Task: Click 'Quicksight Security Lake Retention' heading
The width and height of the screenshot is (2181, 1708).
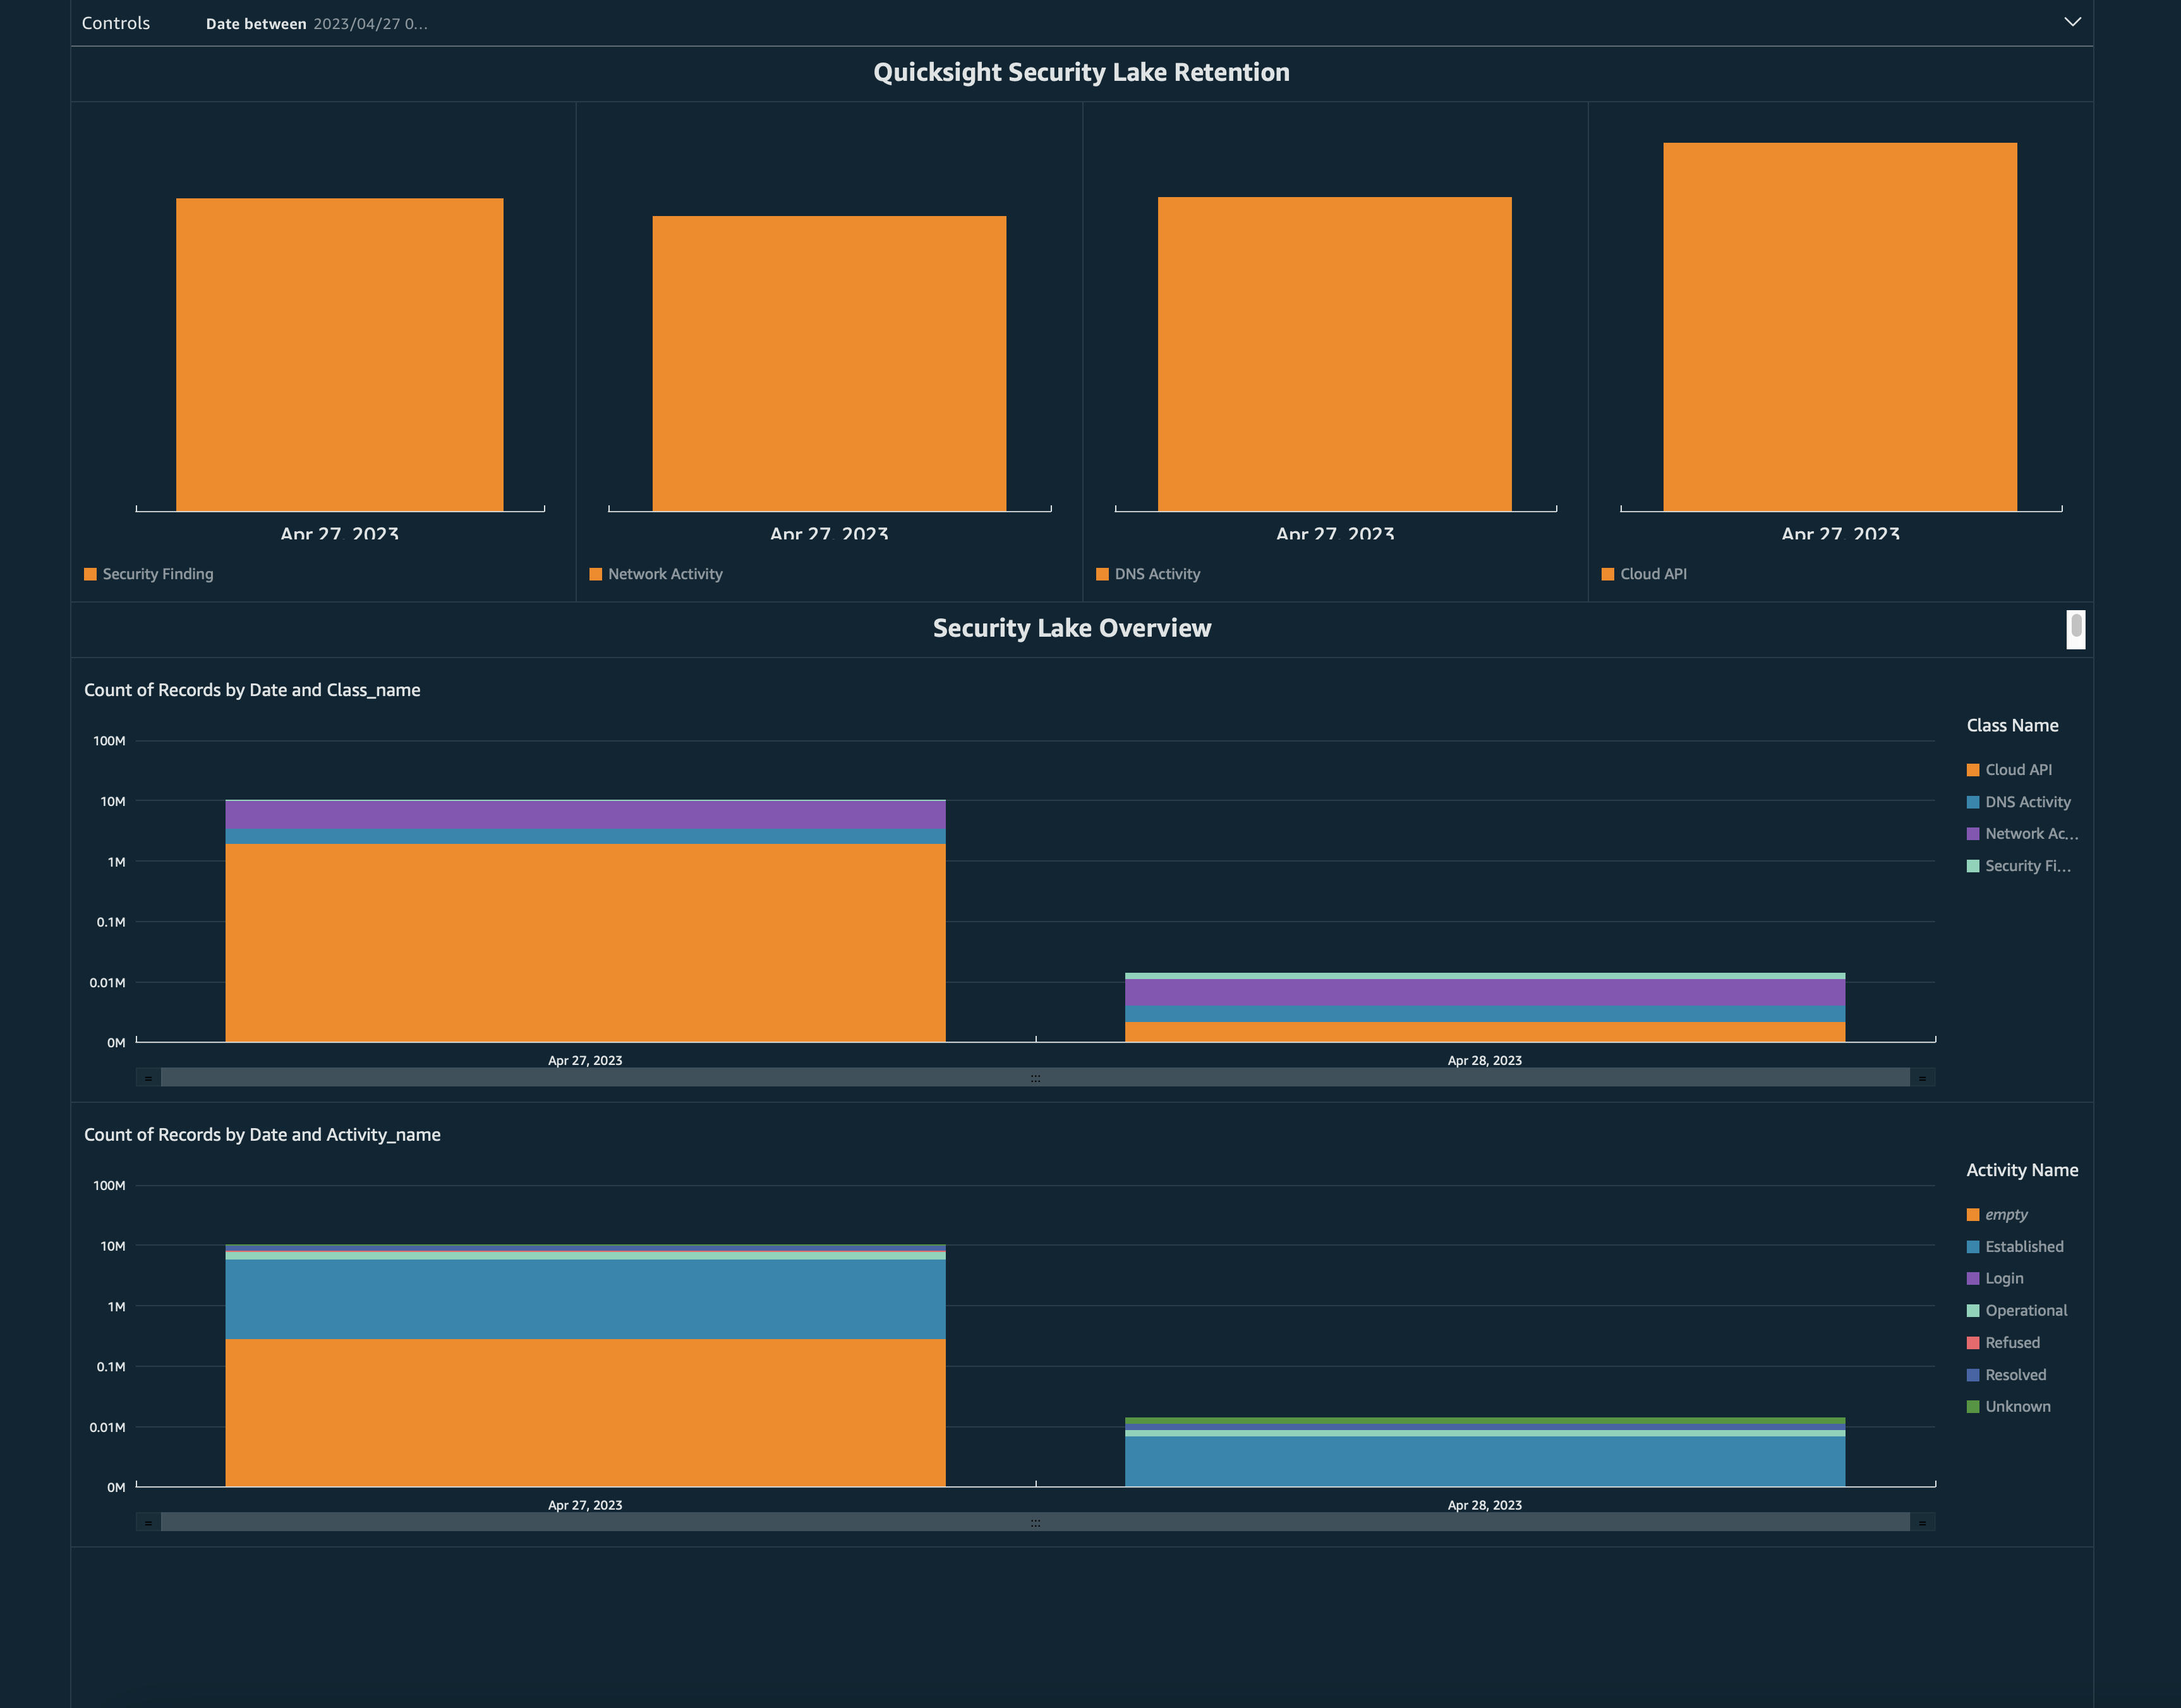Action: click(x=1081, y=72)
